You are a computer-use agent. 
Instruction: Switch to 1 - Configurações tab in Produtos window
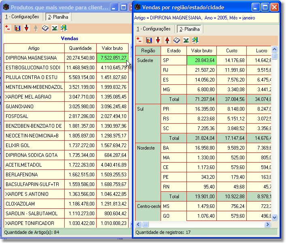[22, 17]
